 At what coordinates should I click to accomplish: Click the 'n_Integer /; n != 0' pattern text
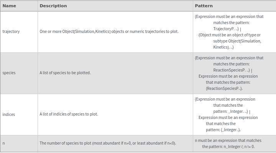pos(228,146)
